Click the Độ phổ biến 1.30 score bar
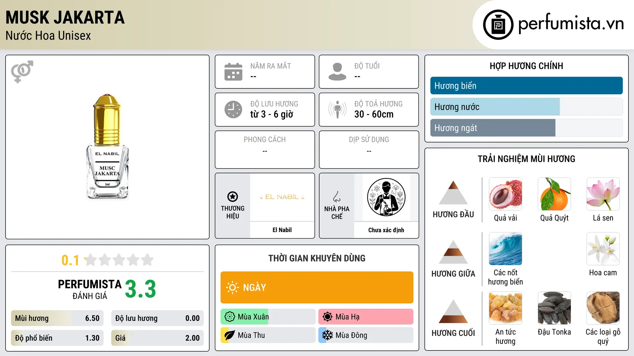The image size is (634, 356). click(57, 338)
